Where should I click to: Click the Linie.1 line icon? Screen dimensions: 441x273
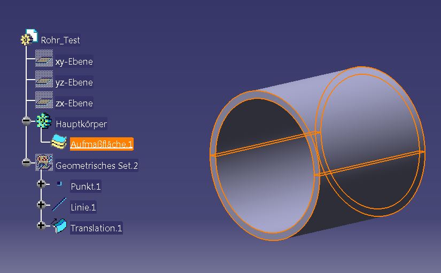(x=59, y=205)
